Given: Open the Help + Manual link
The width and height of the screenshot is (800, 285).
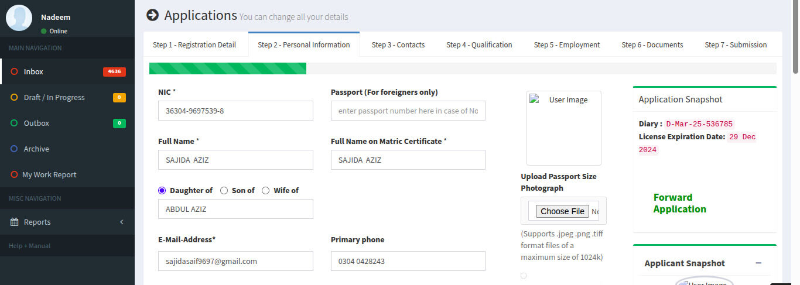Looking at the screenshot, I should coord(30,246).
